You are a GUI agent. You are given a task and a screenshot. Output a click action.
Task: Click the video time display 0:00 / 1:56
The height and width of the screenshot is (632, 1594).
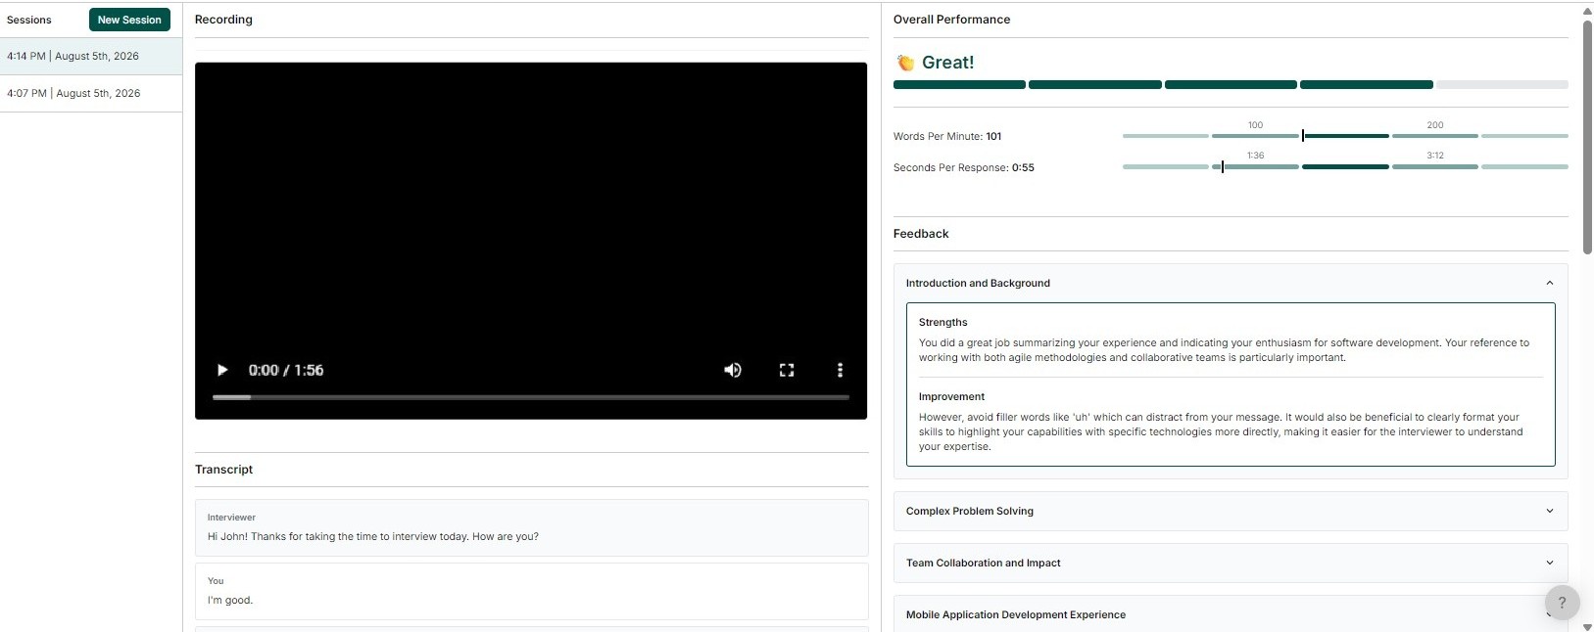(x=286, y=370)
